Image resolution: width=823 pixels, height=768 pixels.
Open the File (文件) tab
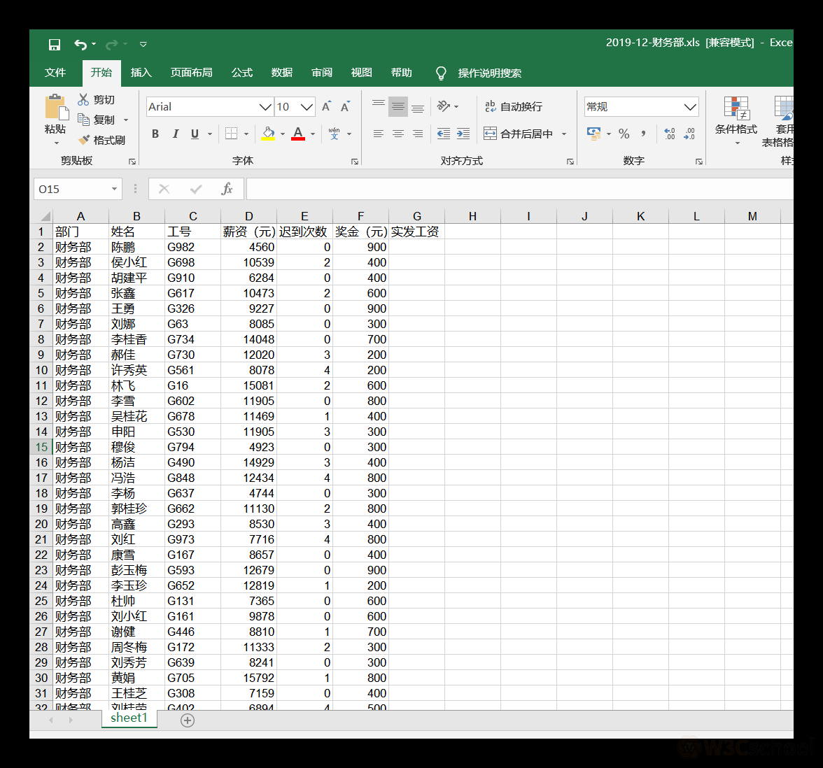pyautogui.click(x=55, y=73)
